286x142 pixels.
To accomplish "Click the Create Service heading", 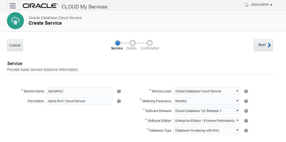I will (x=45, y=23).
